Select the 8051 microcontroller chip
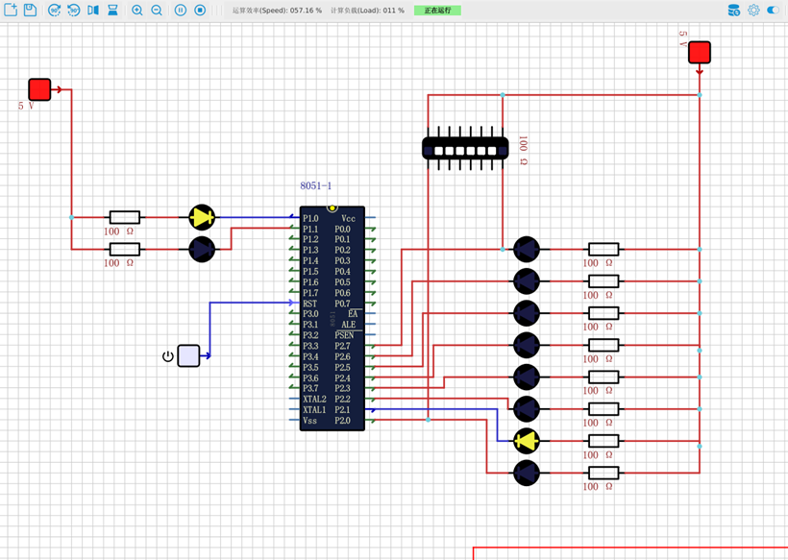The image size is (788, 560). pyautogui.click(x=332, y=317)
